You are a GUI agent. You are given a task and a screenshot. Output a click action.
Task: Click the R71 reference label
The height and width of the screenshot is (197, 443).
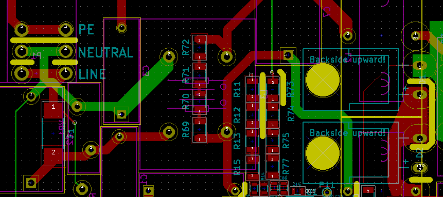click(x=186, y=75)
